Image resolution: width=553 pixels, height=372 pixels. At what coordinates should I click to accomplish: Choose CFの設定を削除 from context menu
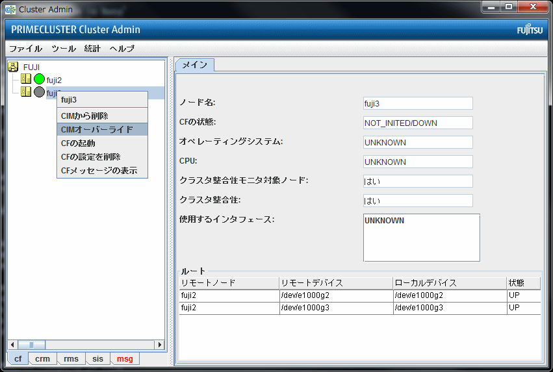point(102,156)
